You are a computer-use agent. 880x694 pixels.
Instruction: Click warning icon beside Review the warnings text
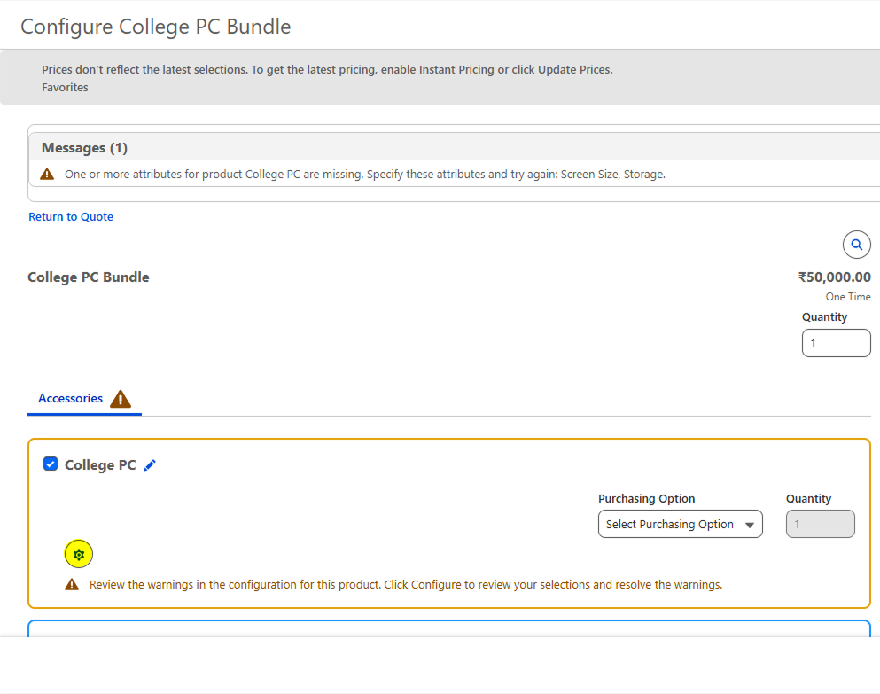pos(71,585)
